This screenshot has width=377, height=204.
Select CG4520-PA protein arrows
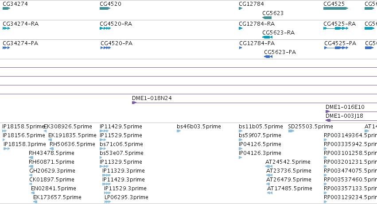106,48
